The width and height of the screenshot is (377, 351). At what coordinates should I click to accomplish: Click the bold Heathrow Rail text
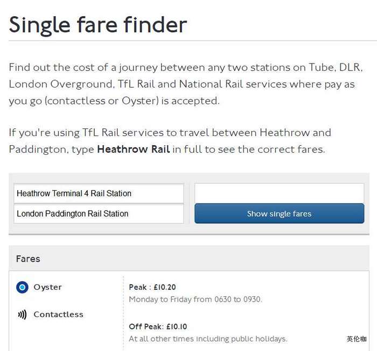point(133,149)
